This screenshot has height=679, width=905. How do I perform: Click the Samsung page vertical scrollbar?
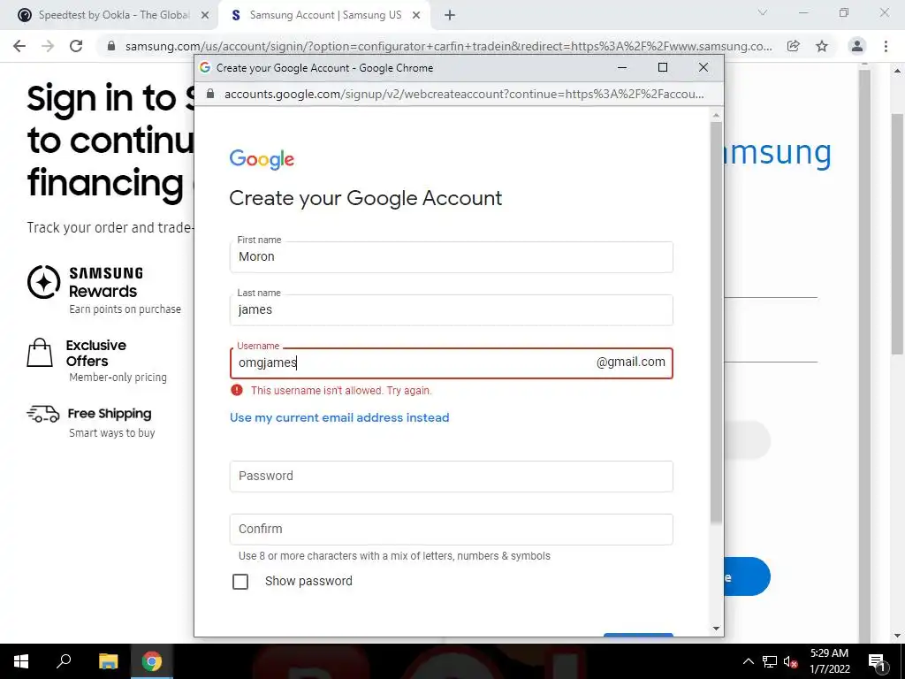click(897, 233)
